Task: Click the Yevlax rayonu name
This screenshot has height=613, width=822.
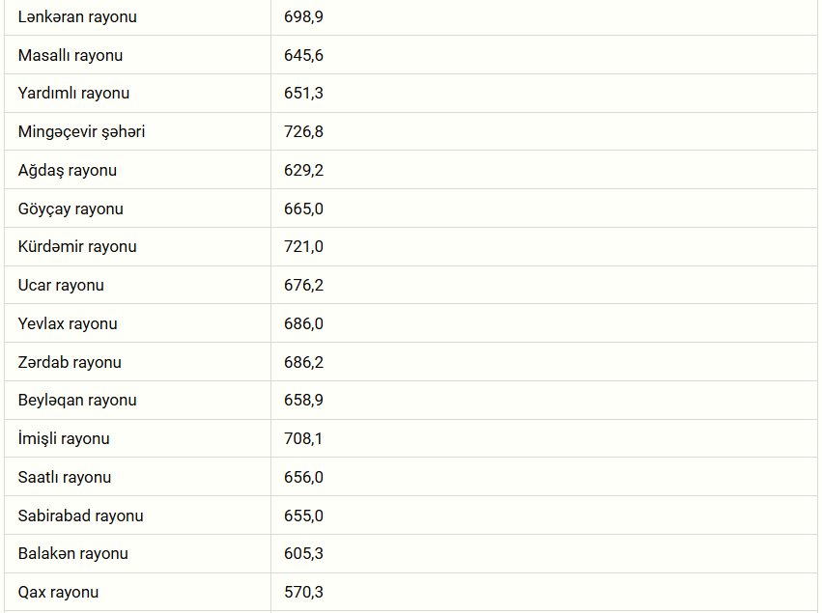Action: (68, 324)
